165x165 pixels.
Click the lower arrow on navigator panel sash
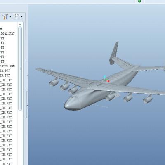pyautogui.click(x=27, y=106)
